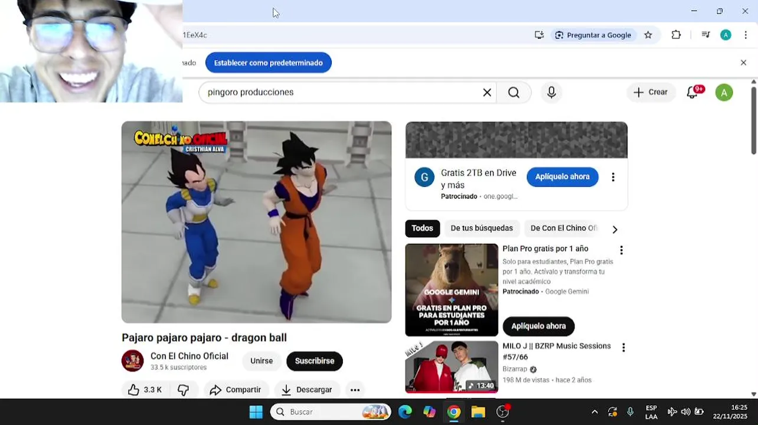Screen dimensions: 758x425
Task: Click Establecer como predeterminado
Action: point(268,63)
